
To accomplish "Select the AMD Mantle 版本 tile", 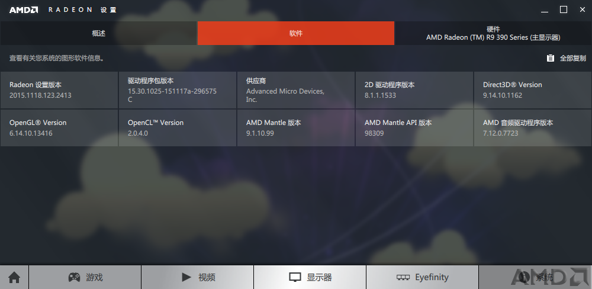I will 296,128.
